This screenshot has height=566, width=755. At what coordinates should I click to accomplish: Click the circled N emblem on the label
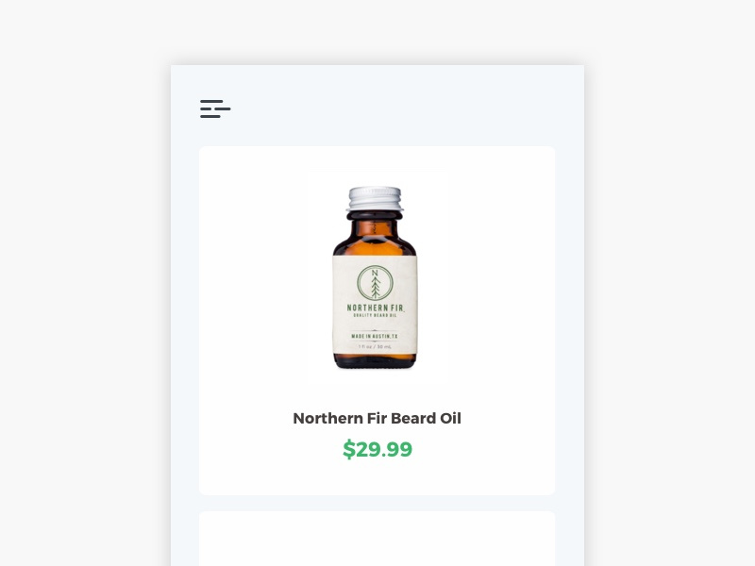375,283
